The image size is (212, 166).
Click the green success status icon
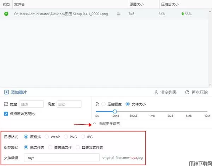click(x=6, y=14)
